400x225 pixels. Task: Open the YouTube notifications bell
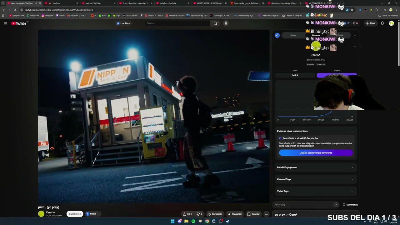382,23
